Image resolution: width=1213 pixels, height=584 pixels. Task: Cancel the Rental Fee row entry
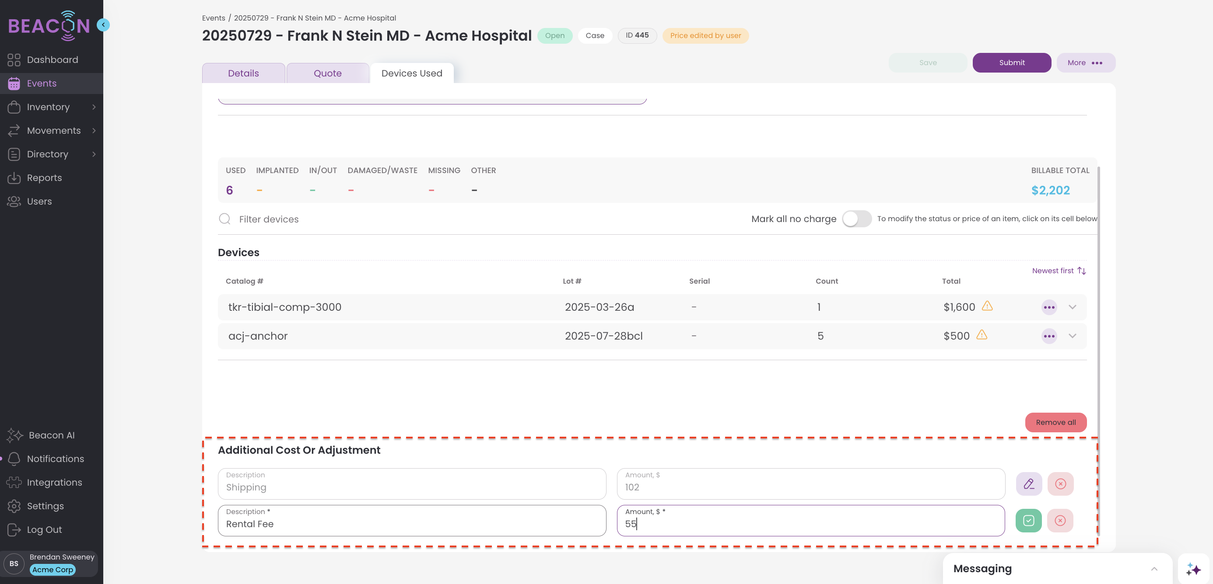tap(1060, 521)
